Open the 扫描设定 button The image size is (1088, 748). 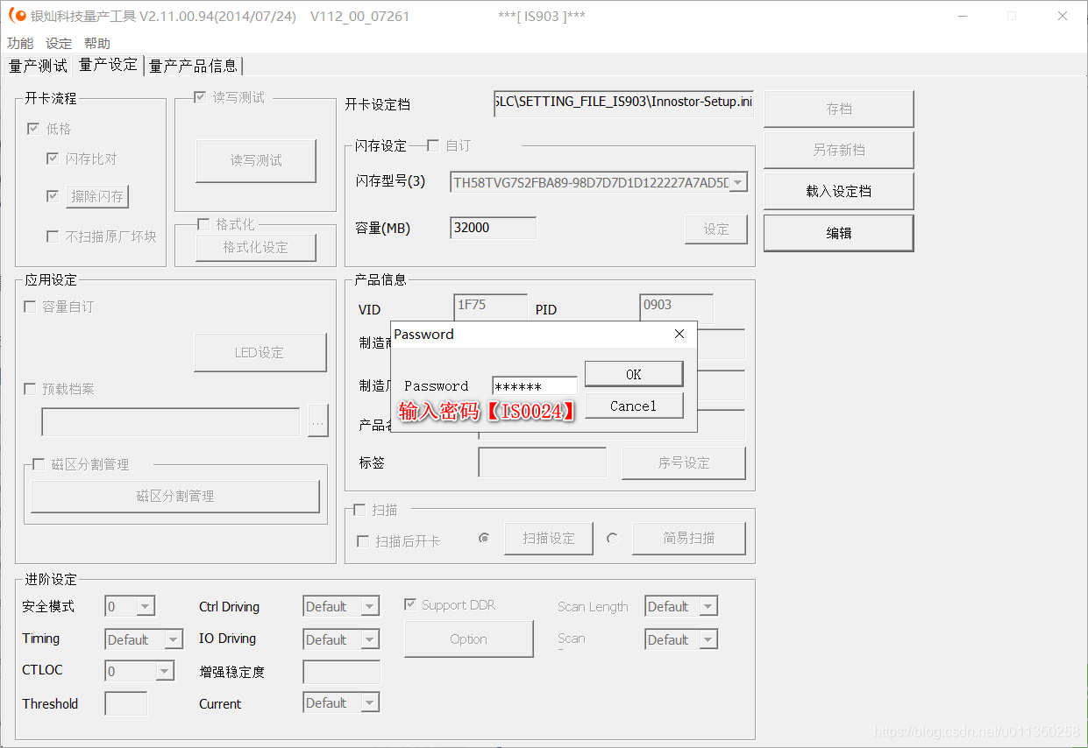pos(549,538)
